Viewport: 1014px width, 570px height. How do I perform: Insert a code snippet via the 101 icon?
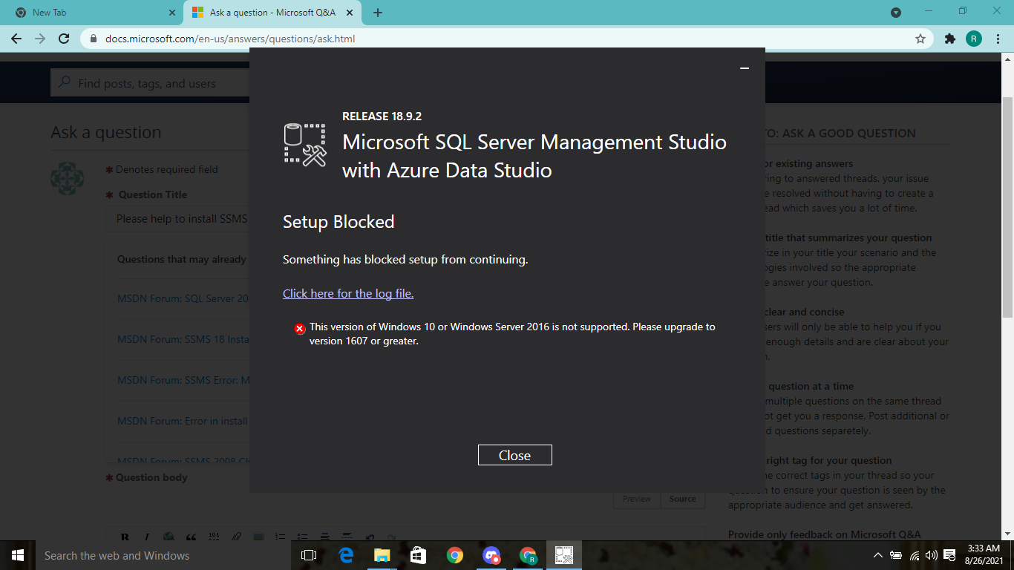coord(214,537)
